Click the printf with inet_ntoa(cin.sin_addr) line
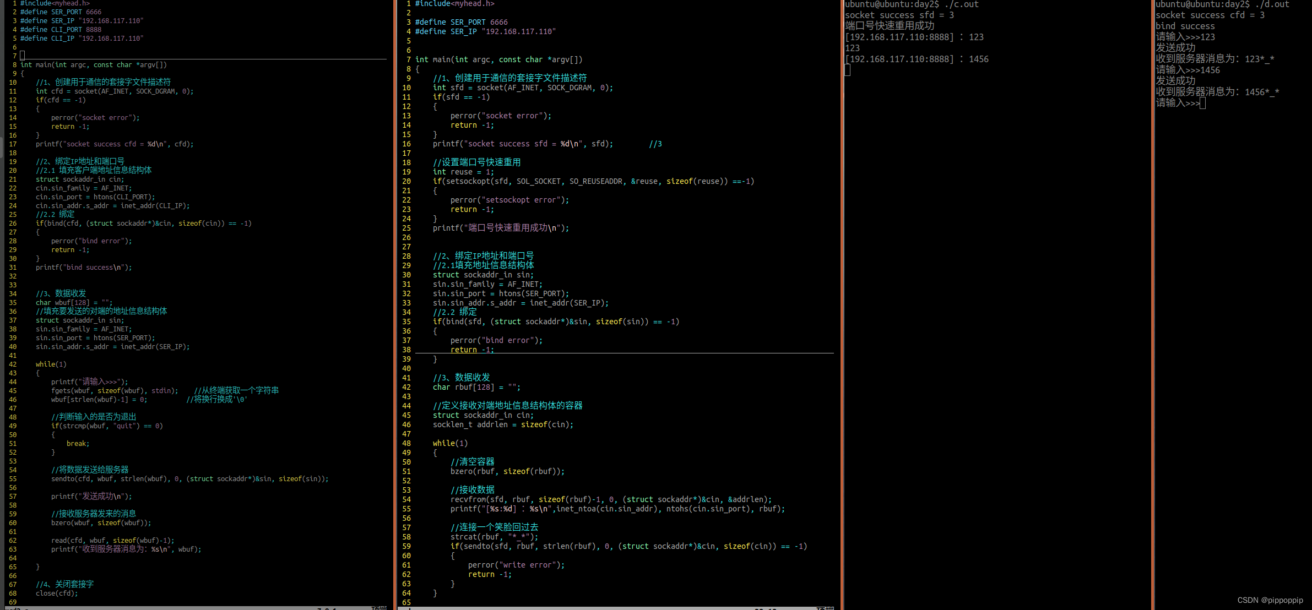The width and height of the screenshot is (1312, 610). click(618, 509)
